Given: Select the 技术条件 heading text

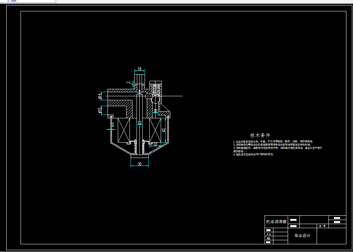Looking at the screenshot, I should [260, 135].
